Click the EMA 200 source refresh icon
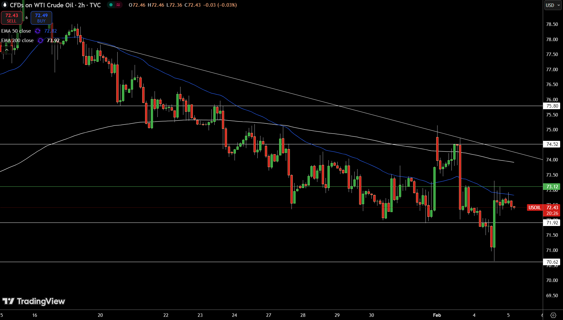Viewport: 563px width, 320px height. click(x=40, y=41)
